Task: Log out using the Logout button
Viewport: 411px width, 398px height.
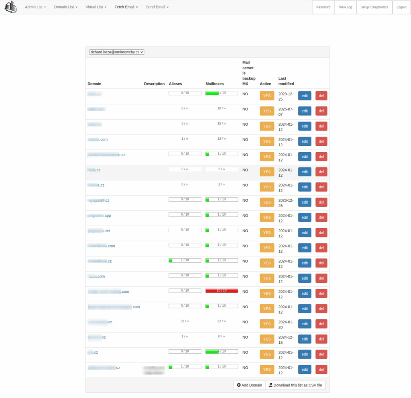Action: coord(401,7)
